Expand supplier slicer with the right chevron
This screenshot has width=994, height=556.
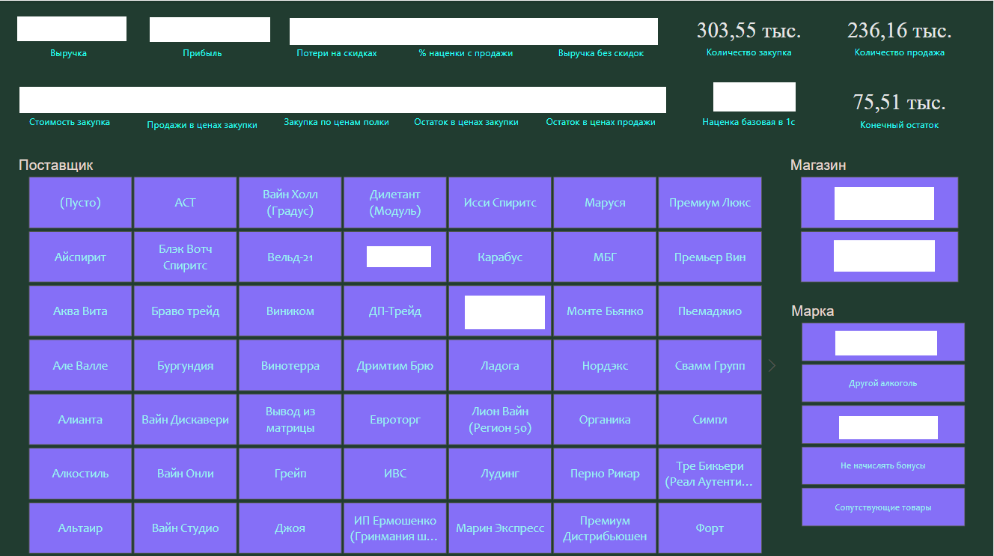pyautogui.click(x=772, y=365)
